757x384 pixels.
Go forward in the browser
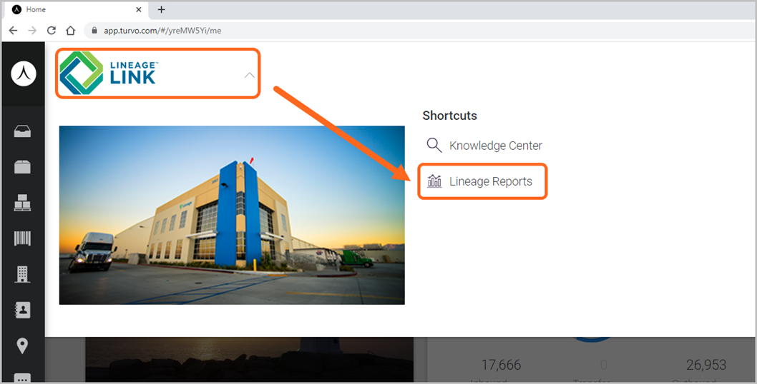coord(32,31)
